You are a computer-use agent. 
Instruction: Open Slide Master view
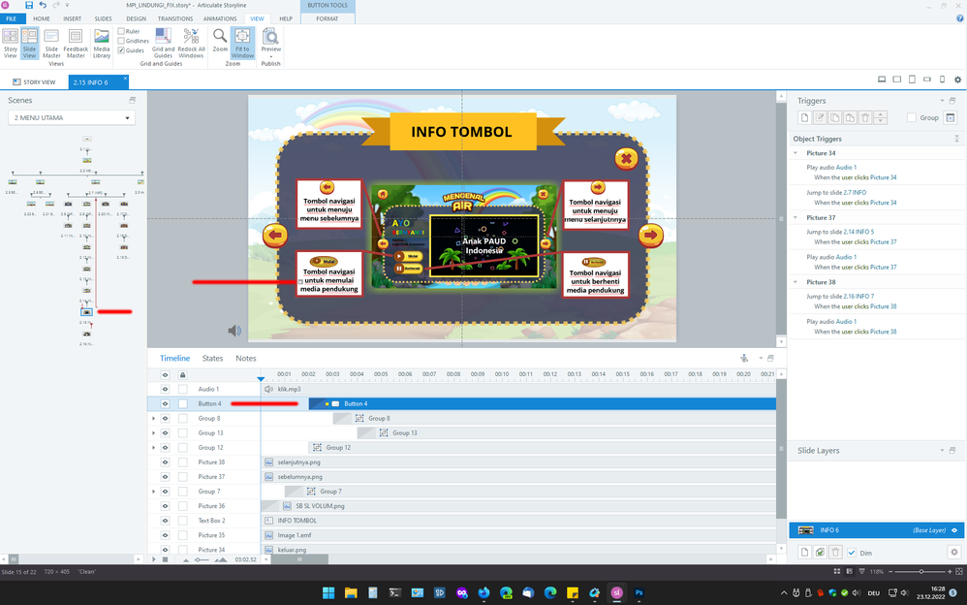51,44
